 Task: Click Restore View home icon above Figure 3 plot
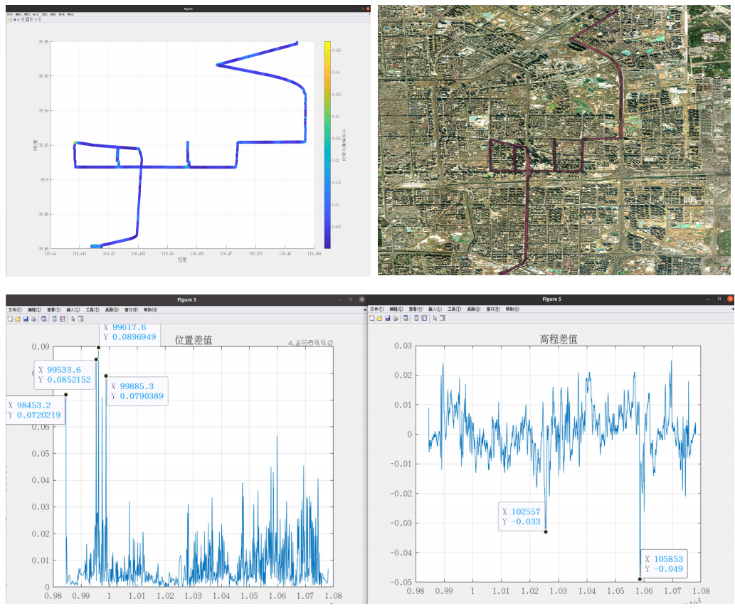click(331, 343)
